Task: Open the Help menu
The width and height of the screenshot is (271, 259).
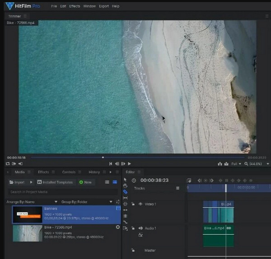Action: click(116, 6)
